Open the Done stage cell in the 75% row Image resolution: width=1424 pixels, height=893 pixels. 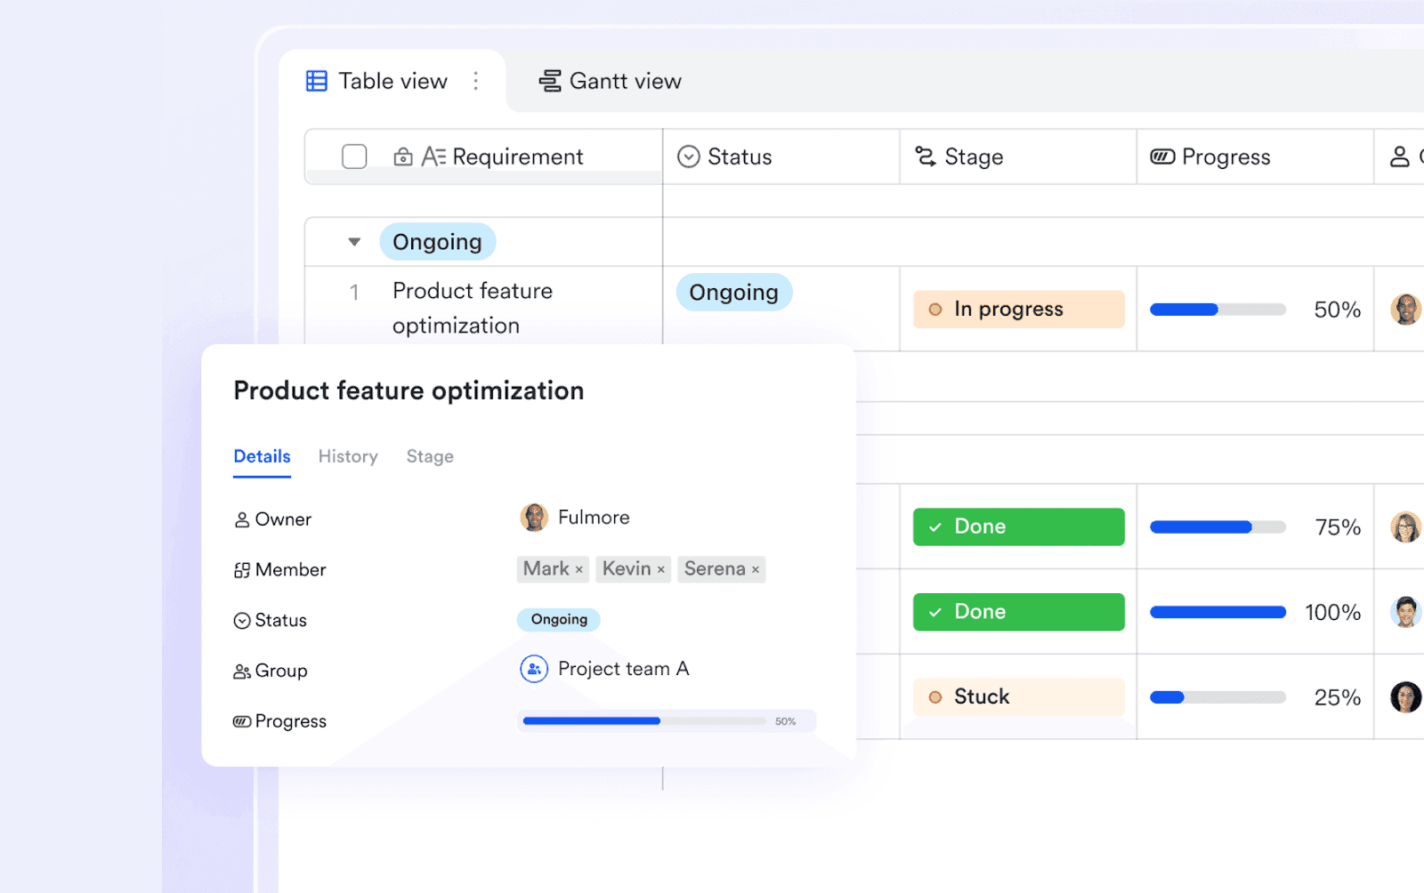[1019, 527]
